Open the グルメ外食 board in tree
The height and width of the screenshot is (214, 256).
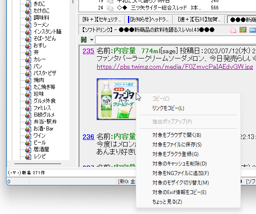pos(44,101)
